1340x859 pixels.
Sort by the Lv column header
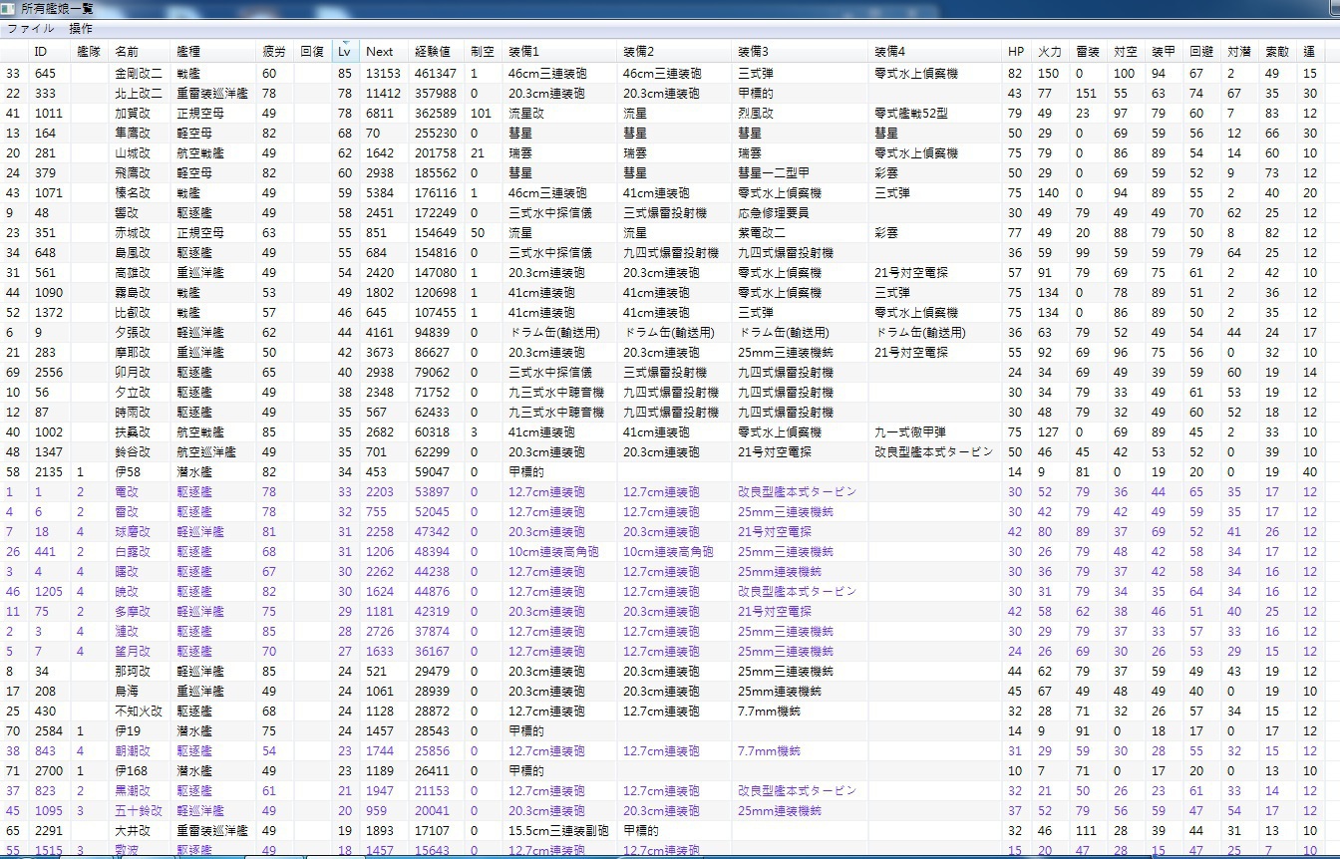click(x=344, y=52)
